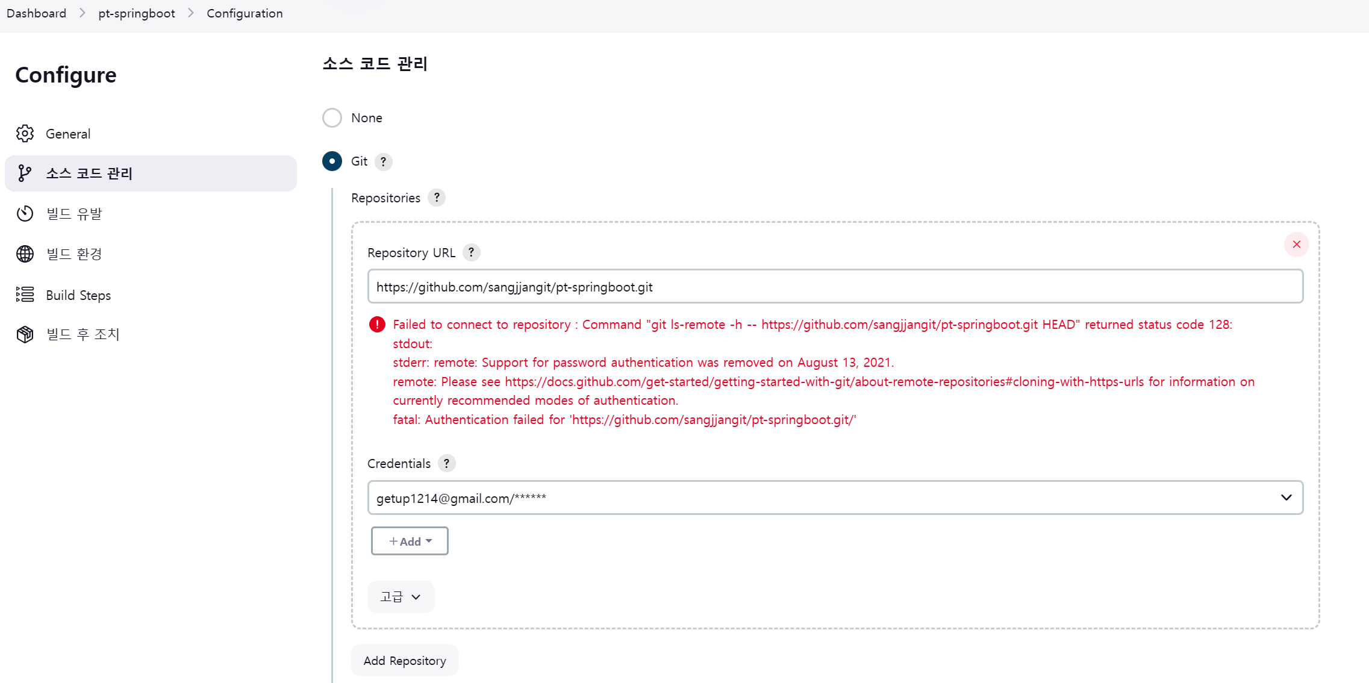The image size is (1369, 683).
Task: Open pt-springboot breadcrumb link
Action: click(137, 13)
